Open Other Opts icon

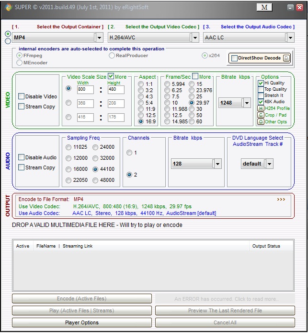pos(261,122)
